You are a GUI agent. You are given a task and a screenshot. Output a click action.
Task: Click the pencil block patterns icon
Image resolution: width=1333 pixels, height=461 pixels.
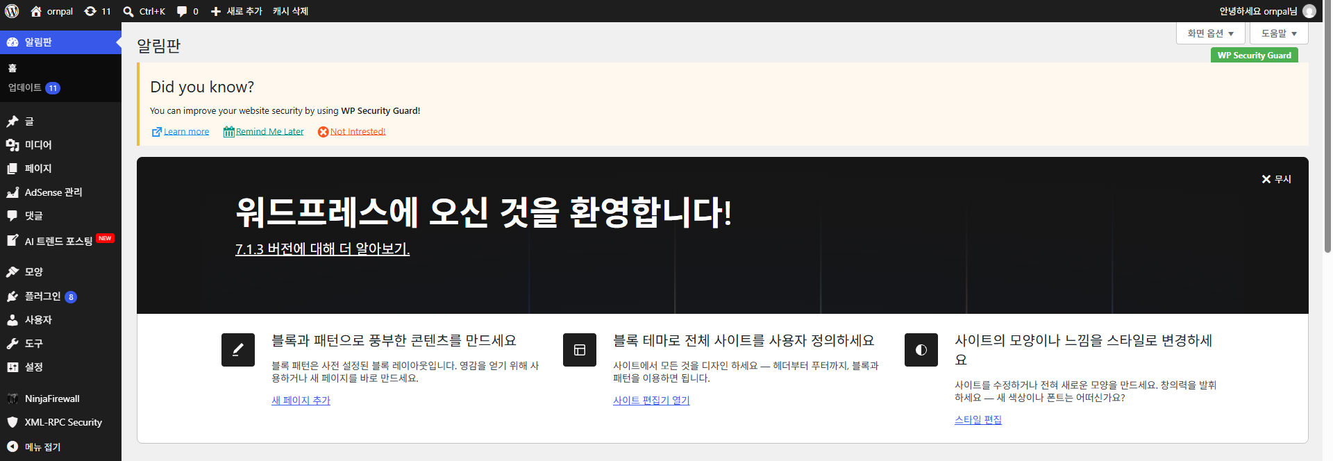(238, 350)
